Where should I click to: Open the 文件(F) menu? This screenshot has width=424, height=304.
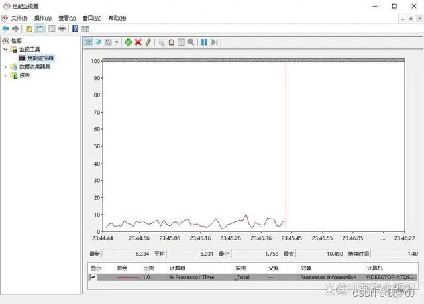[x=19, y=18]
